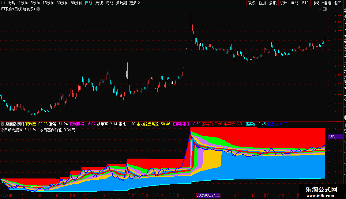Click the 中筹价: 6.01 value
346x199 pixels.
tap(234, 124)
